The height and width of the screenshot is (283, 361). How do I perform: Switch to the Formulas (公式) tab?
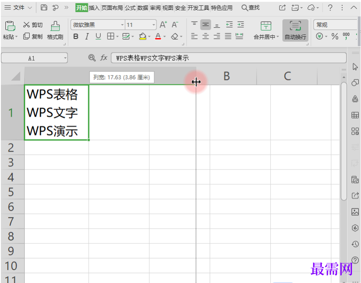130,8
